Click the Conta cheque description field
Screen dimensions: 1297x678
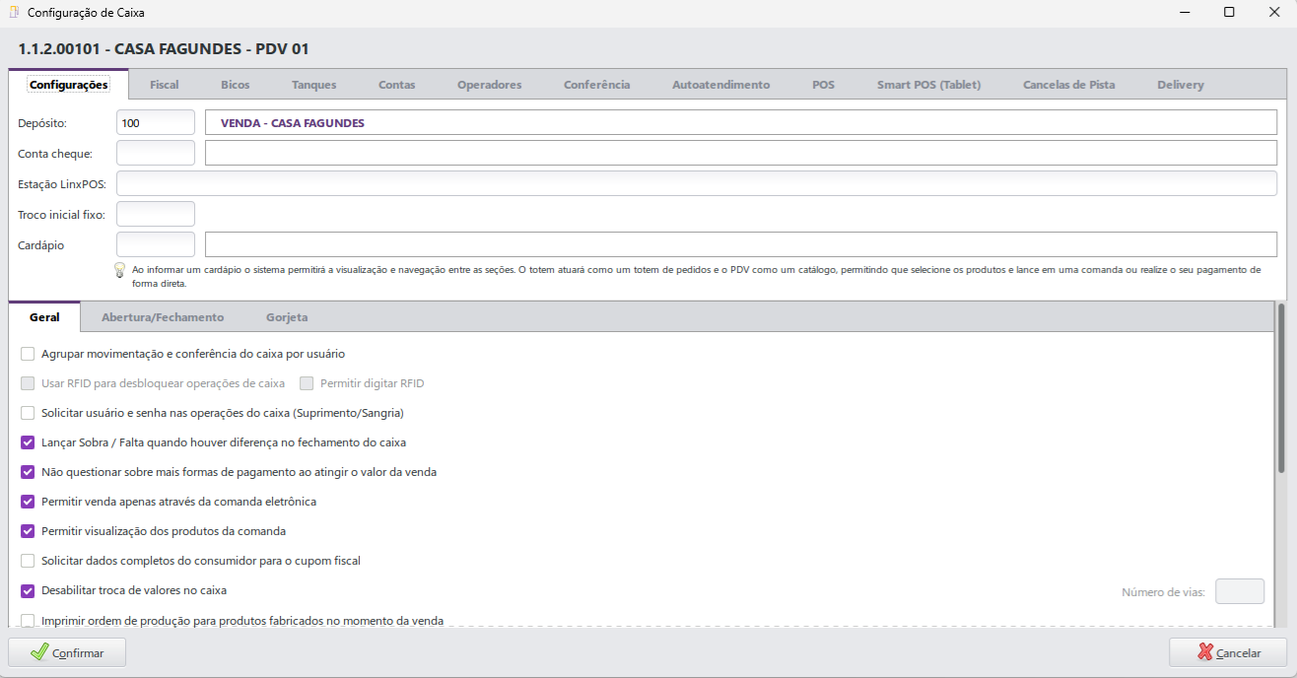click(x=741, y=154)
